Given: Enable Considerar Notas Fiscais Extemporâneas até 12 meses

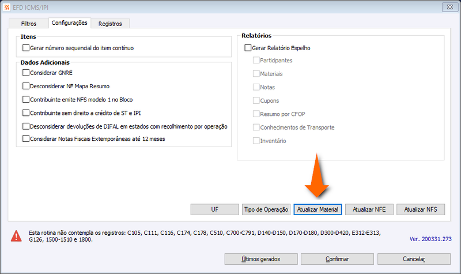Looking at the screenshot, I should pyautogui.click(x=26, y=138).
